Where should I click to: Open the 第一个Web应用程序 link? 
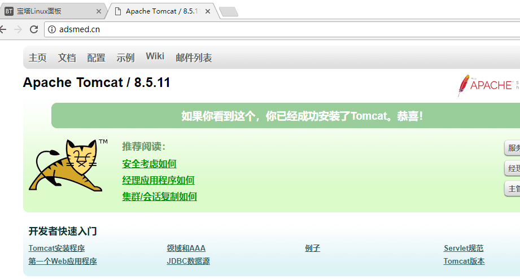pyautogui.click(x=63, y=261)
